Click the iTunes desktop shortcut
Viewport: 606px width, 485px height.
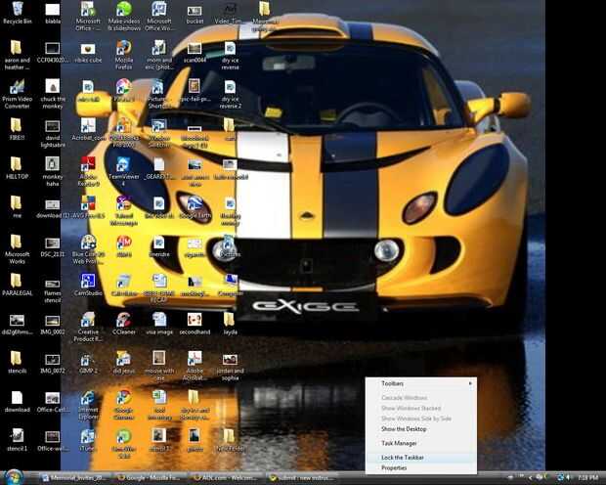coord(88,441)
